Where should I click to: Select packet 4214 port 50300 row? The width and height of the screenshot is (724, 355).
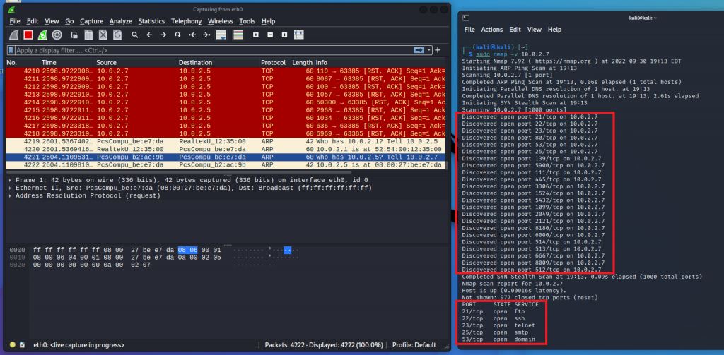(226, 102)
